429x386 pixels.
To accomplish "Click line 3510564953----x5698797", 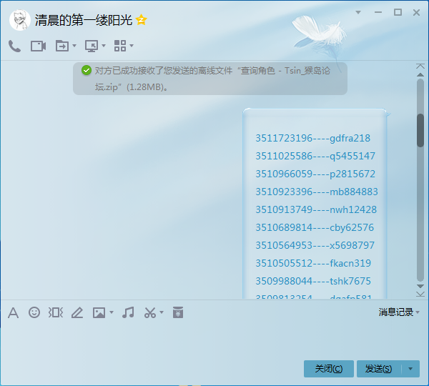I will coord(315,245).
